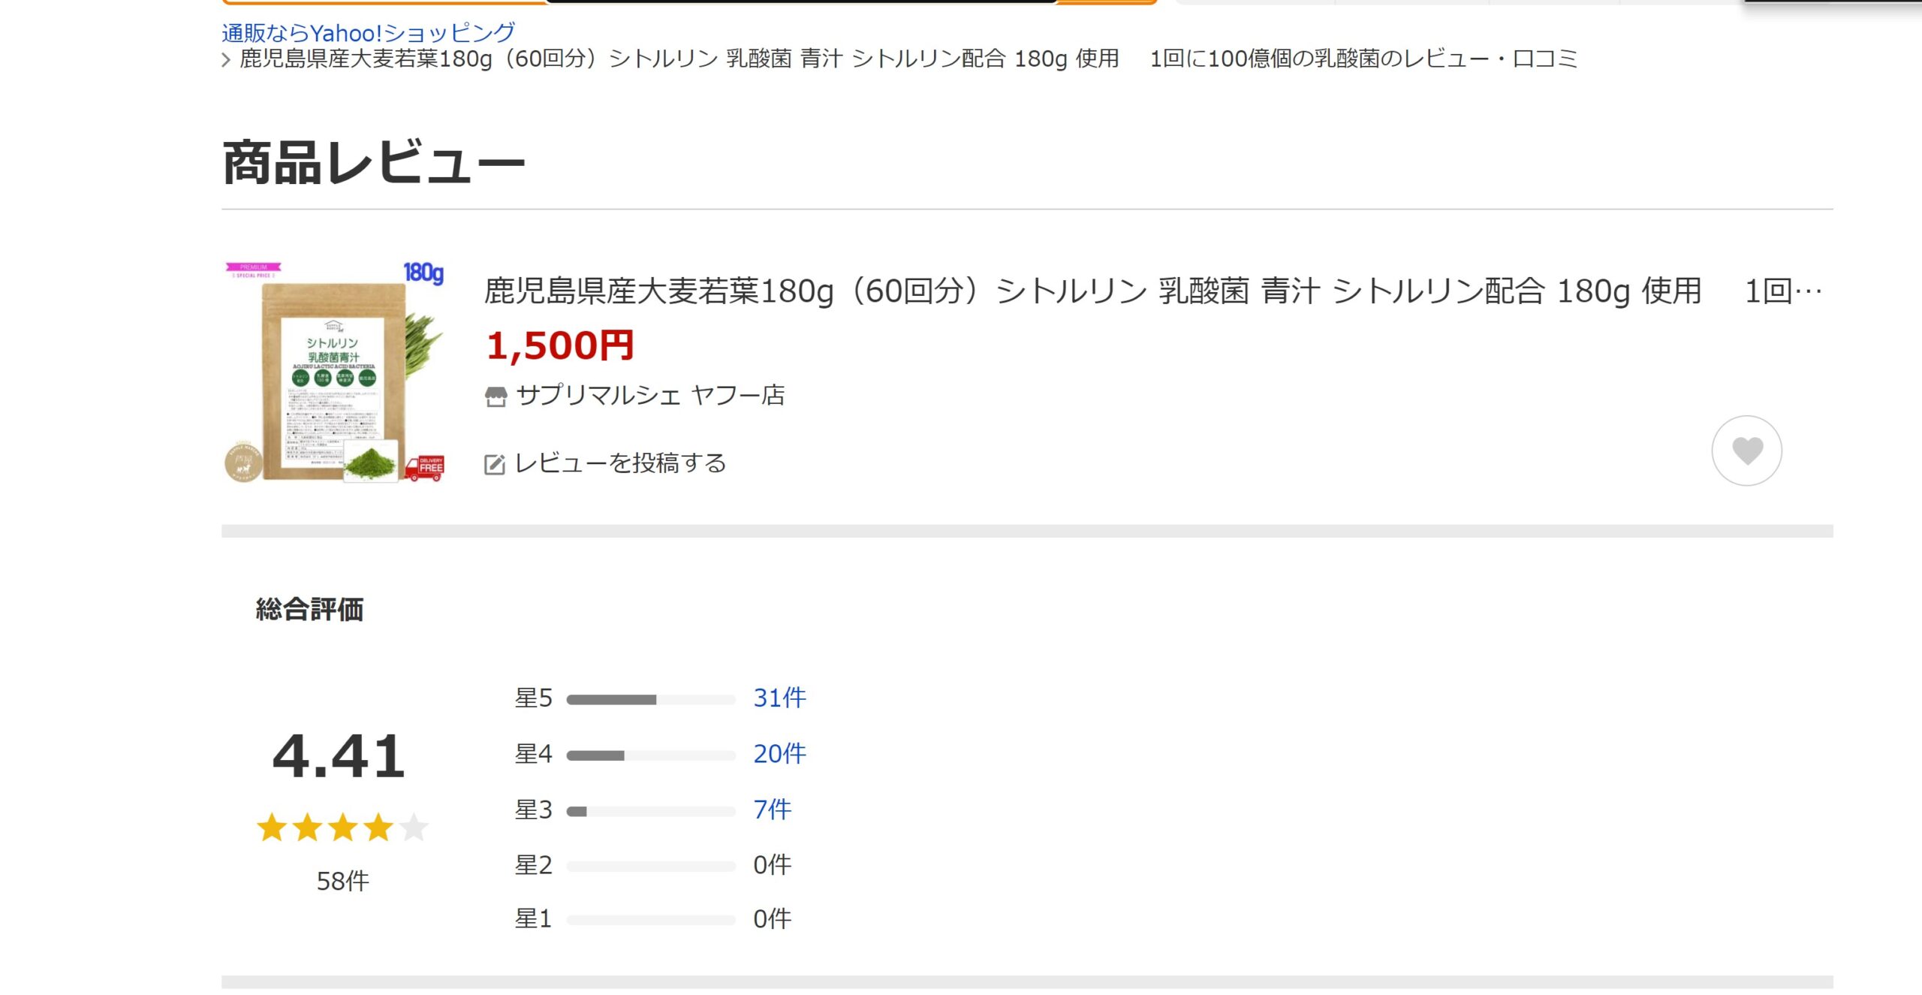This screenshot has width=1922, height=995.
Task: Click the 星4 rating distribution bar
Action: (x=651, y=755)
